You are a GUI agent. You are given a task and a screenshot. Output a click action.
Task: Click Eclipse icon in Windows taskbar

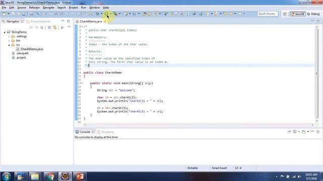pos(65,176)
